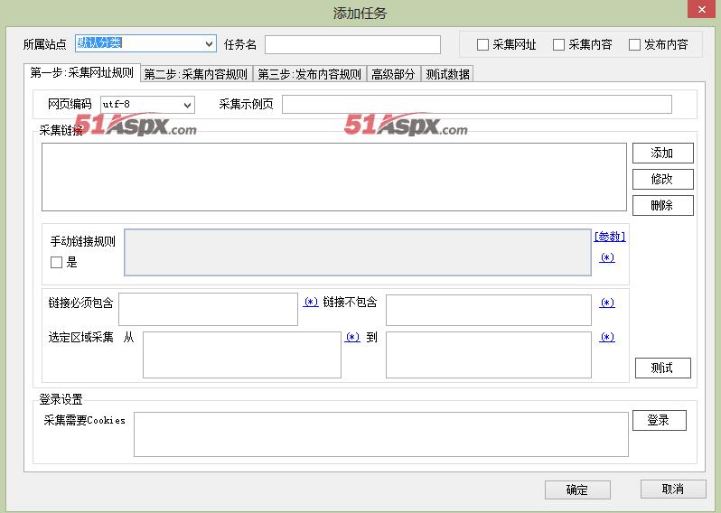Click the 删除 button
The width and height of the screenshot is (721, 513).
point(662,205)
